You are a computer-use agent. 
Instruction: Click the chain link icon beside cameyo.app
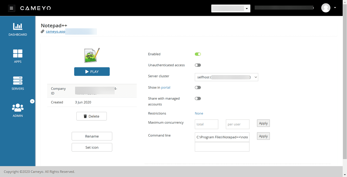[x=42, y=32]
